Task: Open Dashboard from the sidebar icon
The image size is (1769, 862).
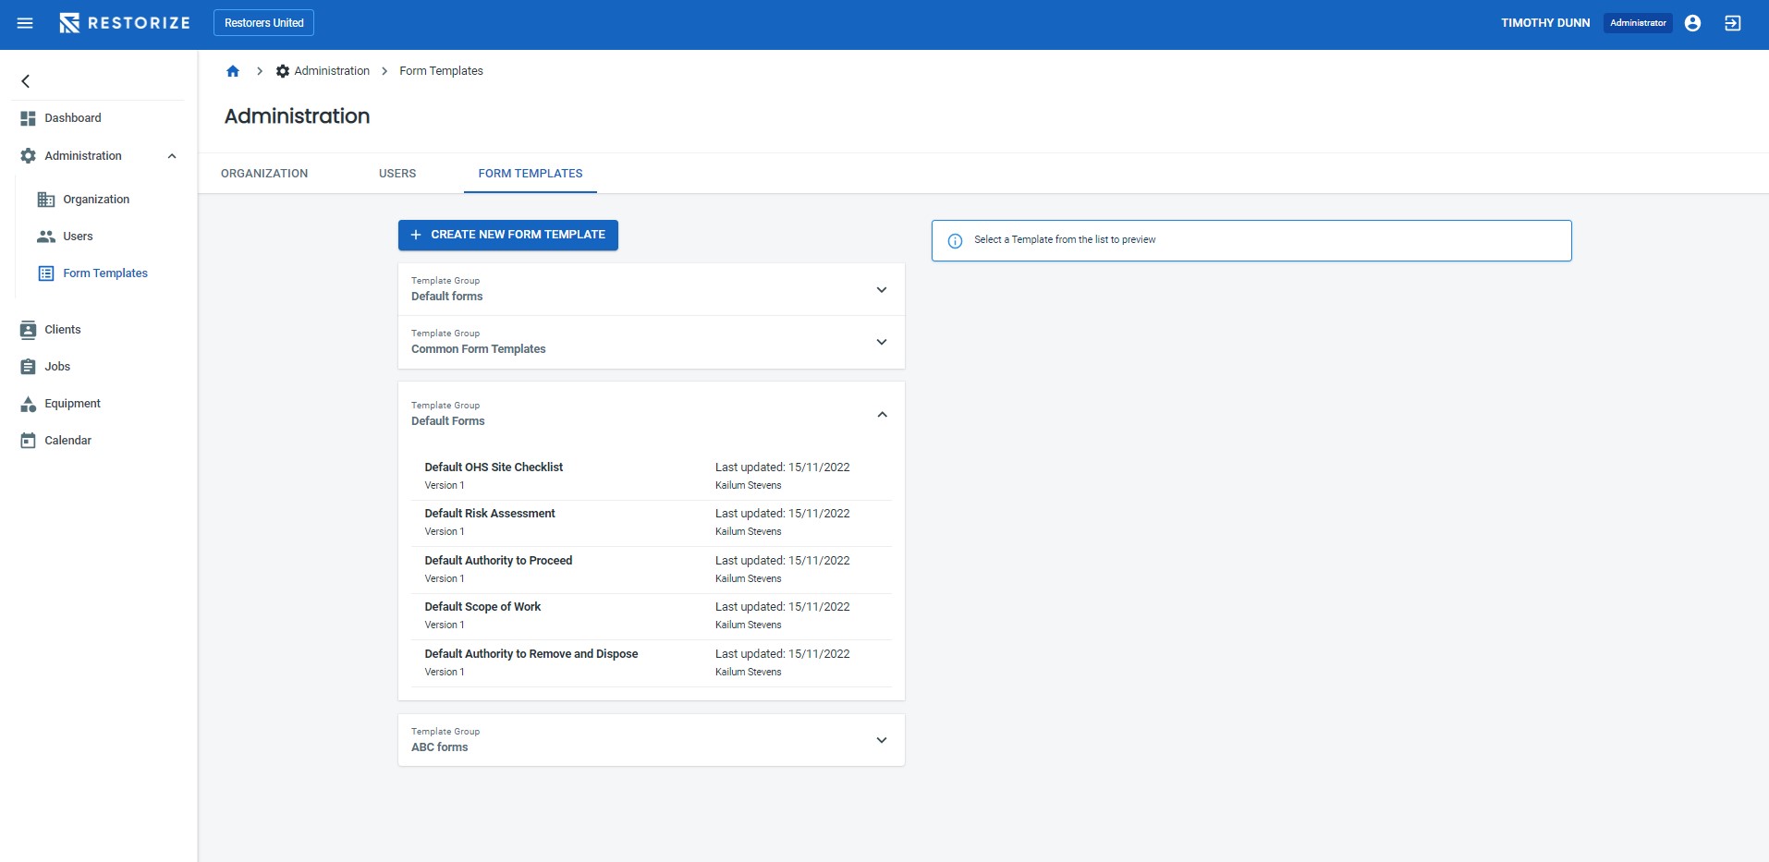Action: (x=29, y=118)
